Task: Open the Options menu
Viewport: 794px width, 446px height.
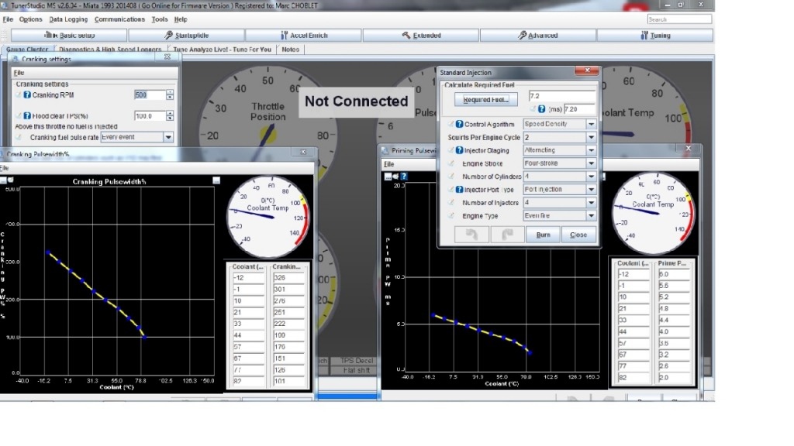Action: [30, 19]
